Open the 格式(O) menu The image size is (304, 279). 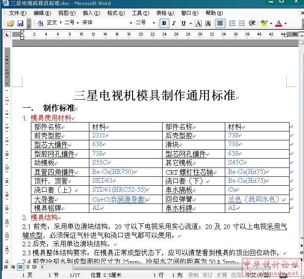(116, 13)
